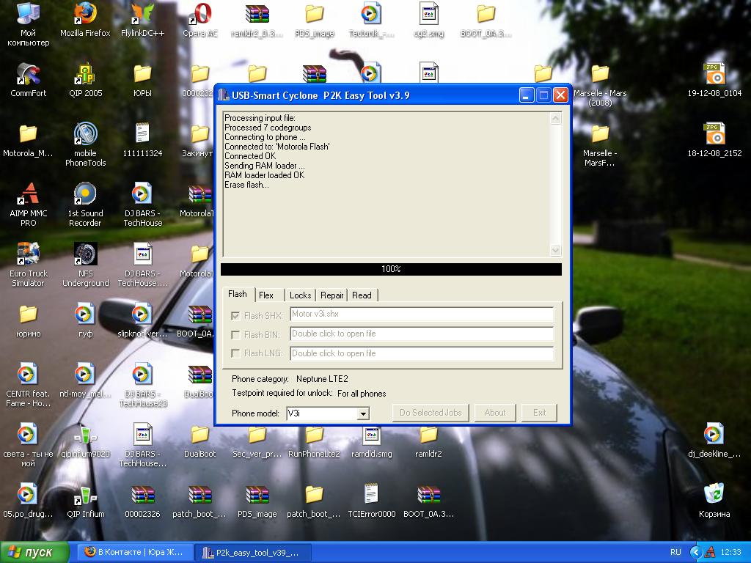Click the 05.po_drug media file icon
The width and height of the screenshot is (751, 563).
coord(29,501)
